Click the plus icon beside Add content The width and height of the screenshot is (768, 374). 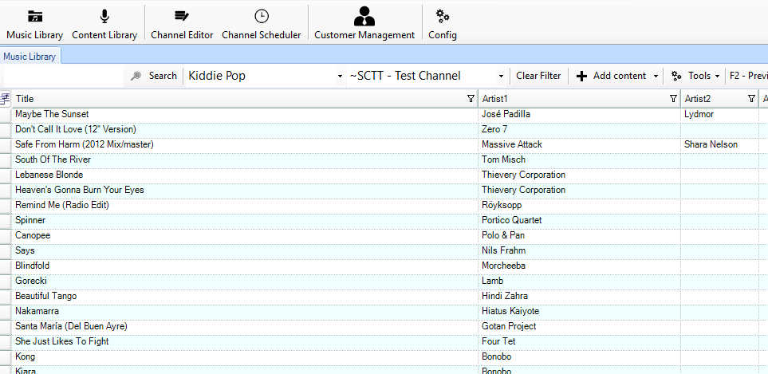581,76
